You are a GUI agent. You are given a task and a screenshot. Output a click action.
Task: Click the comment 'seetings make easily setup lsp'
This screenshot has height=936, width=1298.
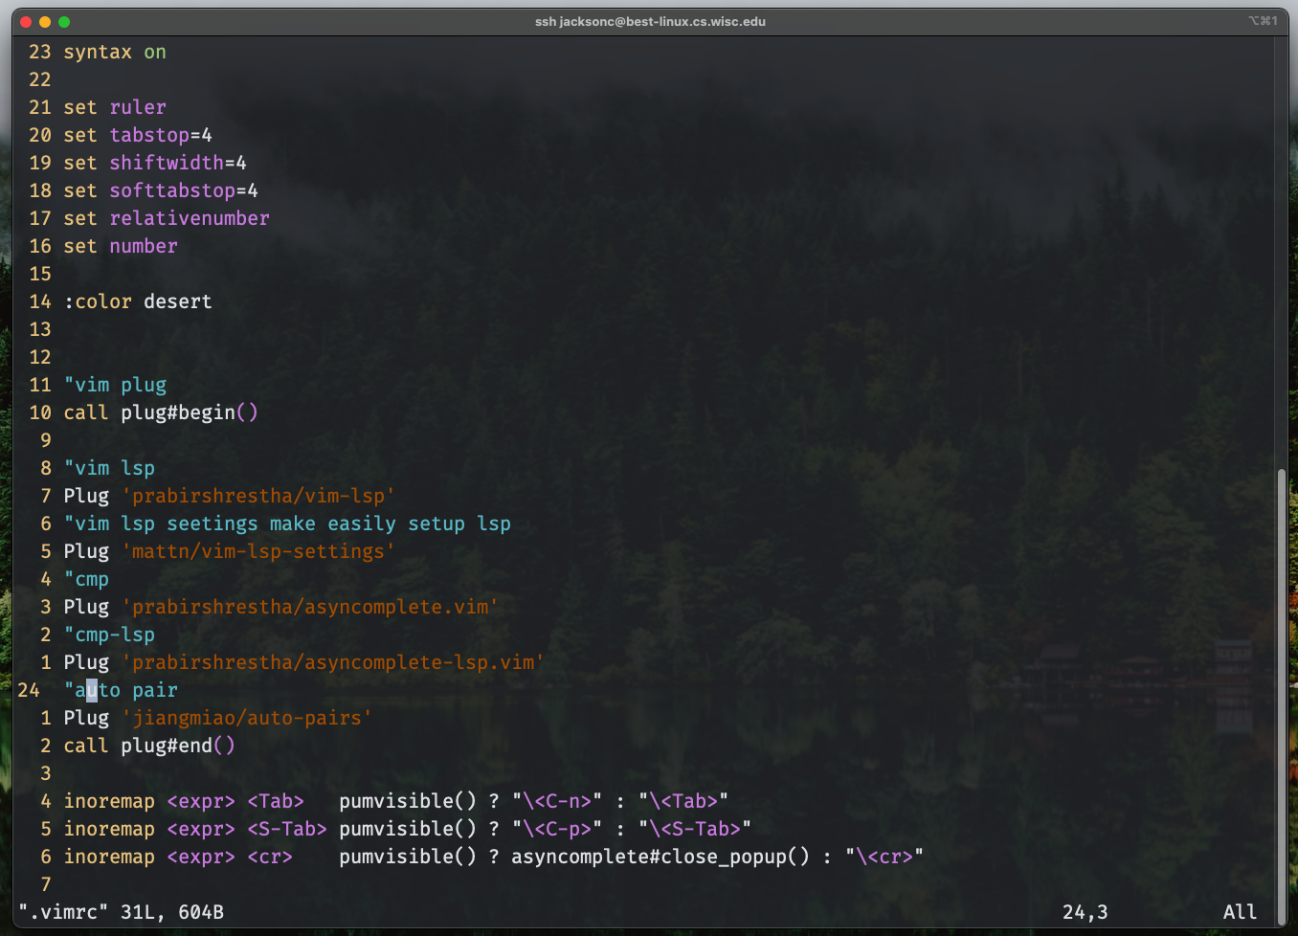339,524
